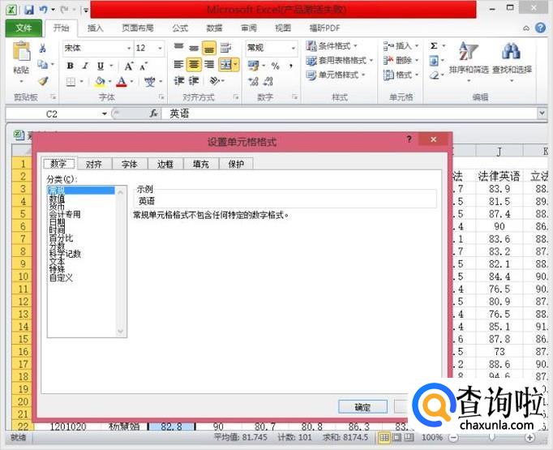
Task: Click the zoom slider in status bar
Action: [491, 438]
